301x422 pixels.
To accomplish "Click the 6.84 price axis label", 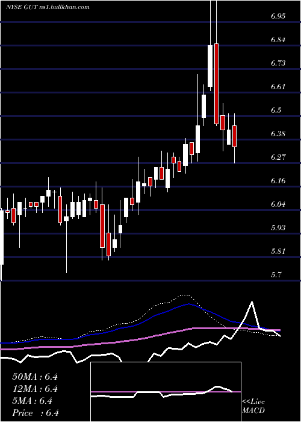I will (x=278, y=40).
